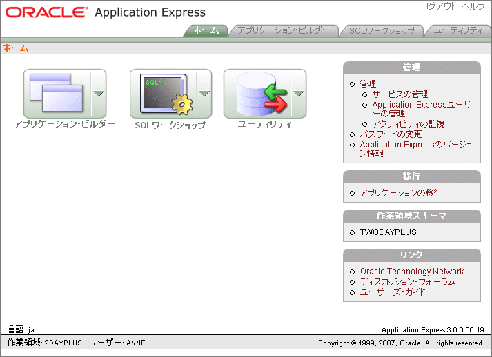Image resolution: width=492 pixels, height=357 pixels.
Task: Click the Oracle logo
Action: coord(46,12)
